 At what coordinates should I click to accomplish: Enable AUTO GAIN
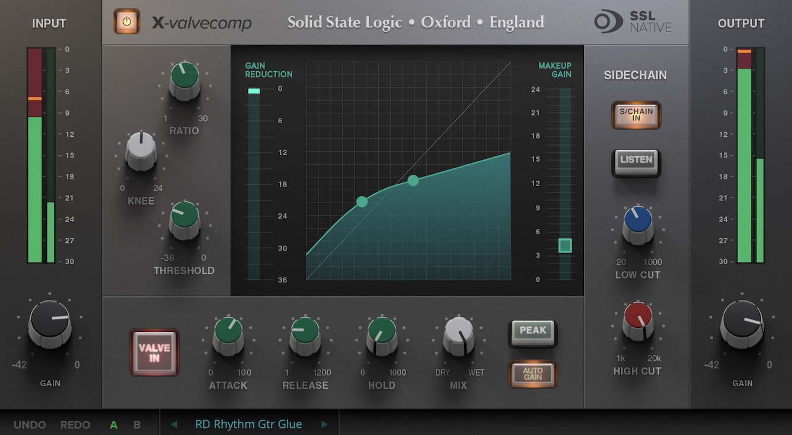coord(532,374)
